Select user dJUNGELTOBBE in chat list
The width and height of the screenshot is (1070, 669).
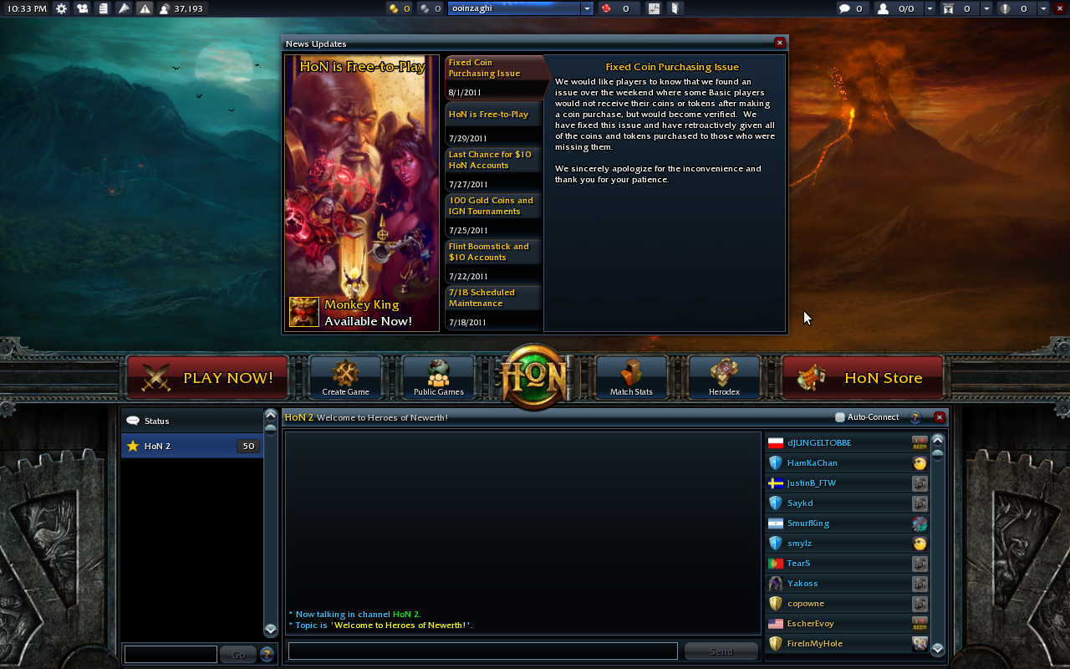[847, 443]
